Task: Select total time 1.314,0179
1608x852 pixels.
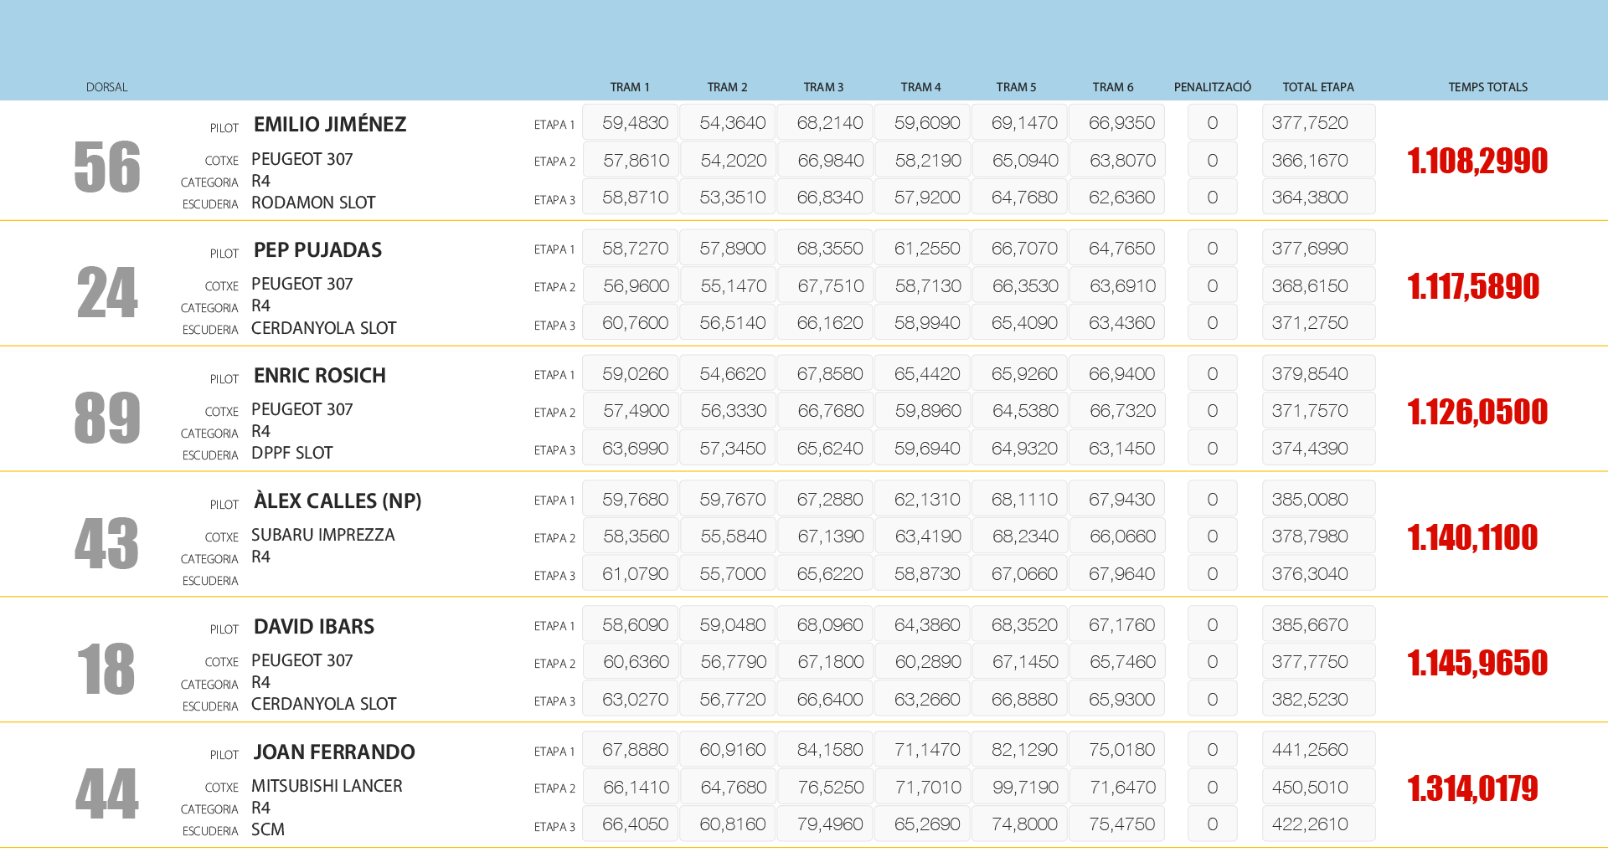Action: (1471, 788)
